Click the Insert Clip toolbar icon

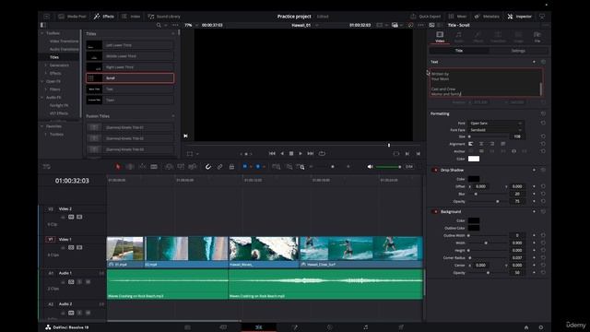tap(169, 166)
